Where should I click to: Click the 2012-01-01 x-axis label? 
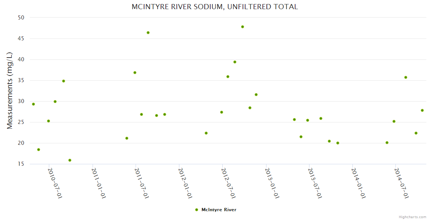[185, 183]
